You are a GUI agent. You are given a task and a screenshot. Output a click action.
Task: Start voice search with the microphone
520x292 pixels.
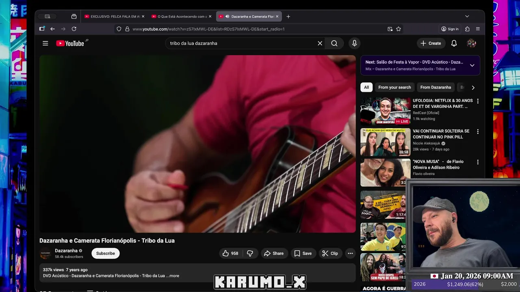pos(355,43)
